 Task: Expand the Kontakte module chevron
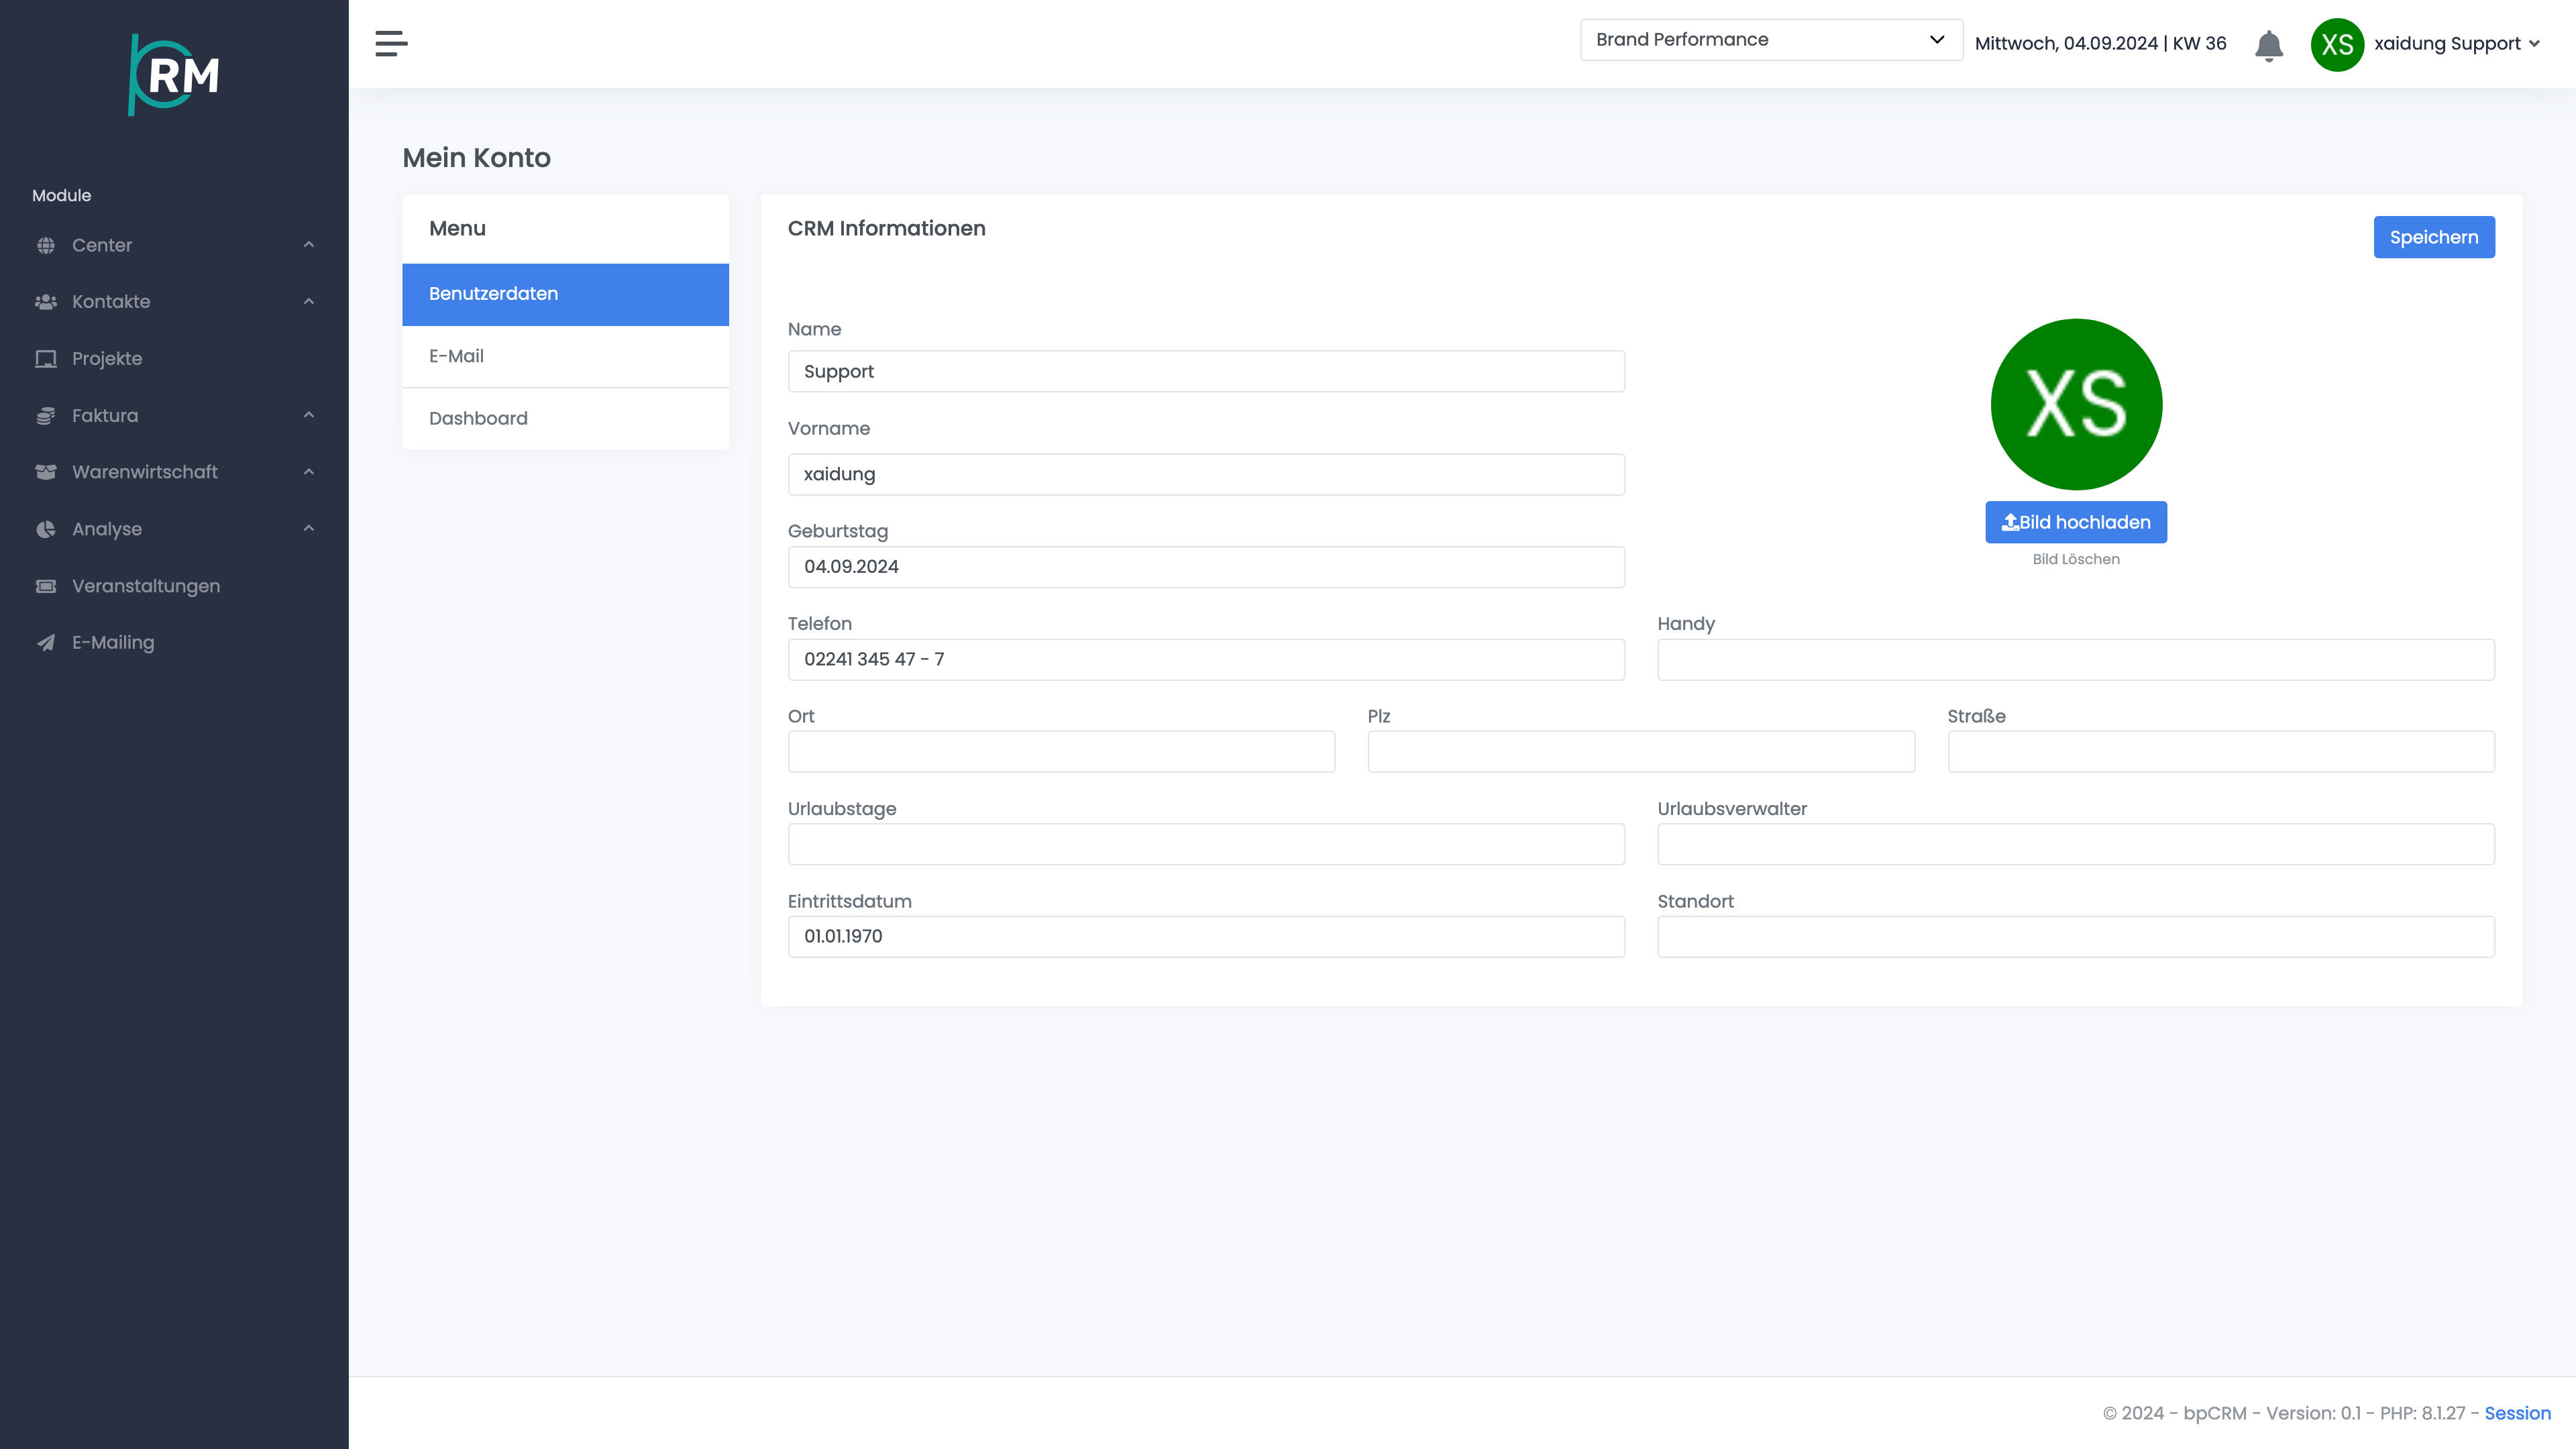309,302
